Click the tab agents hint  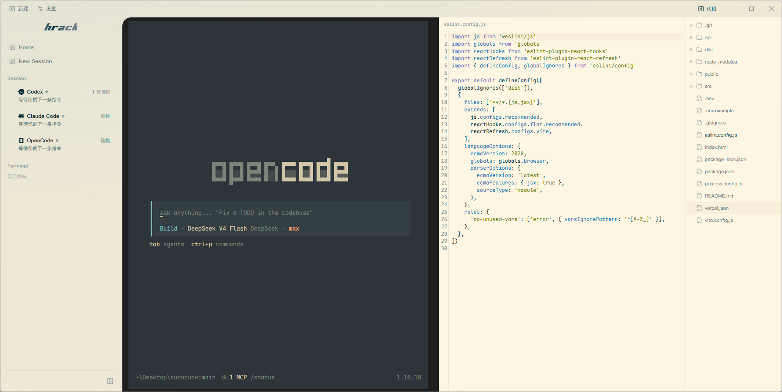pos(167,244)
